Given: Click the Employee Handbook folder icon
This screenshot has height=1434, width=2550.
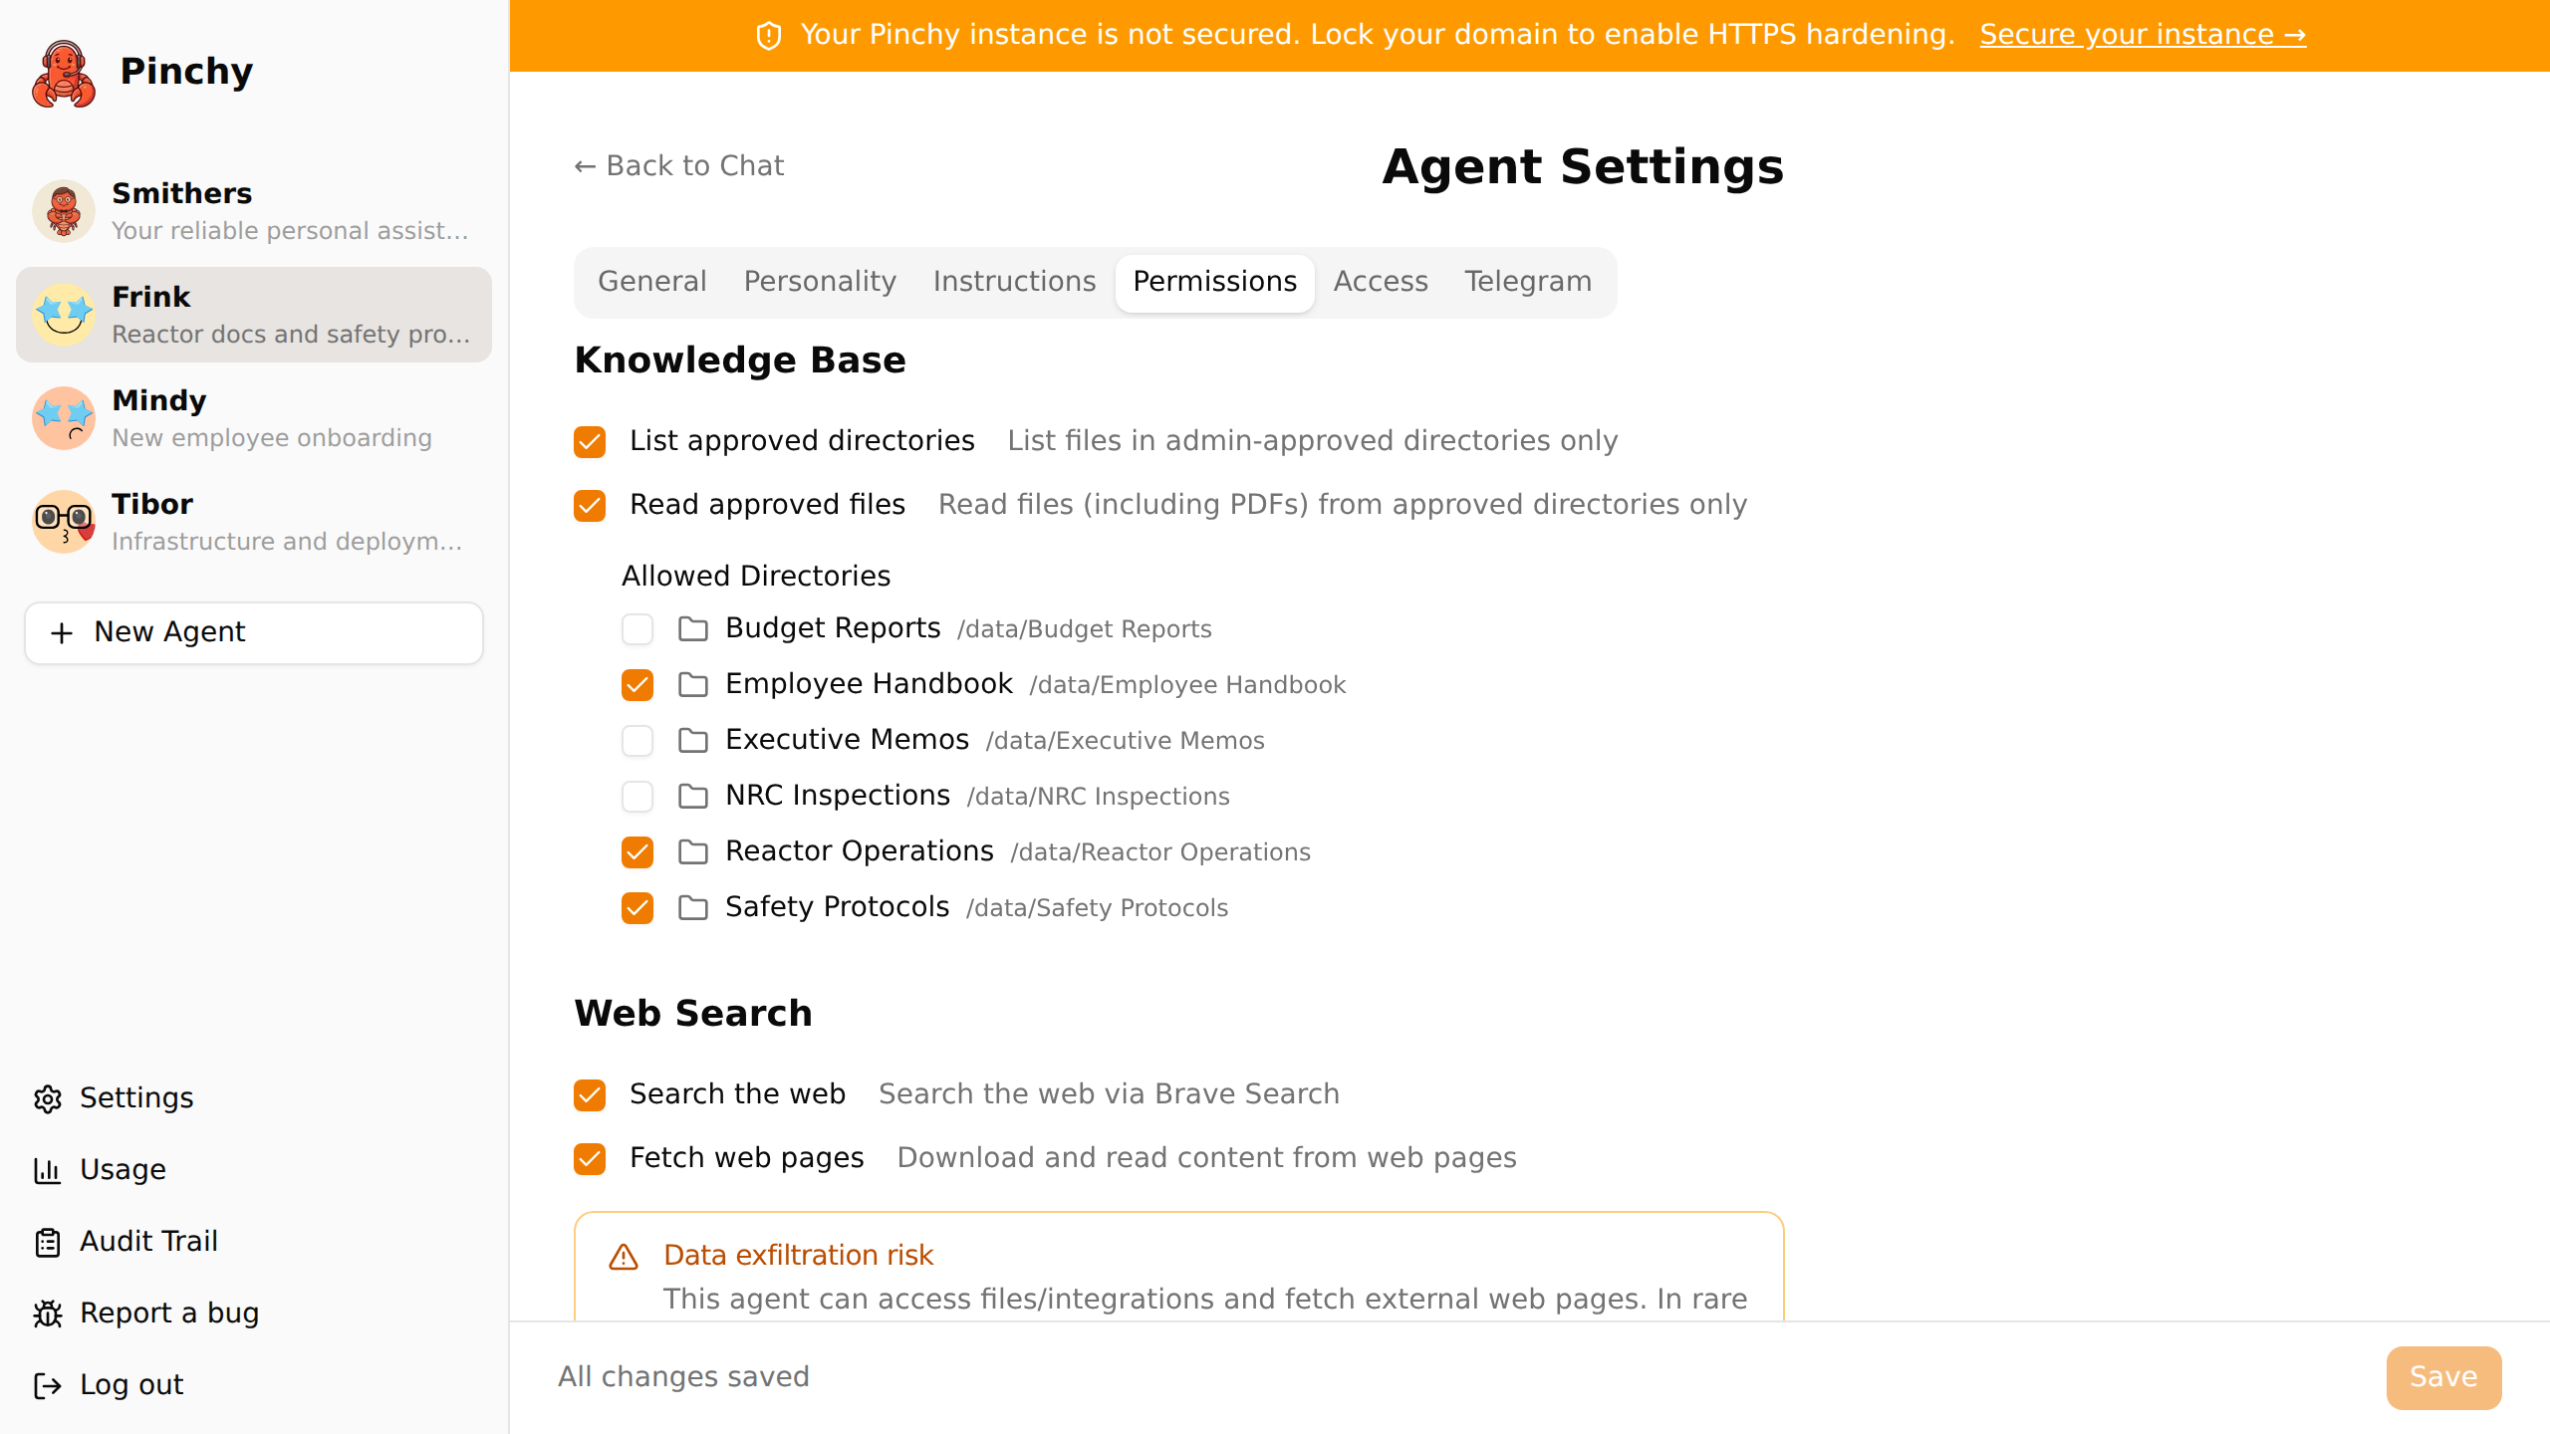Looking at the screenshot, I should point(693,684).
